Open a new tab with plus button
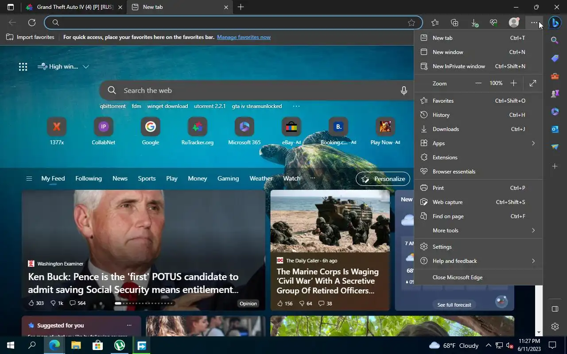This screenshot has height=354, width=567. [x=241, y=7]
